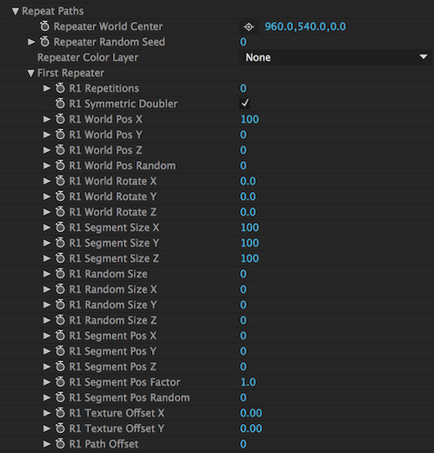Toggle stopwatch for R1 World Rotate Z

click(x=60, y=212)
